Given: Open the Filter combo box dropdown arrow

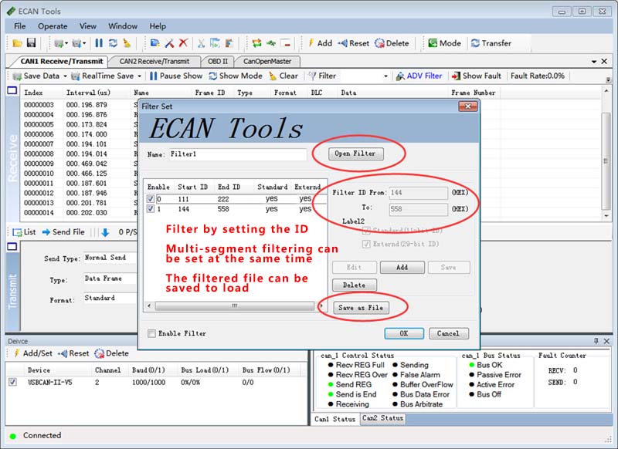Looking at the screenshot, I should (x=385, y=76).
